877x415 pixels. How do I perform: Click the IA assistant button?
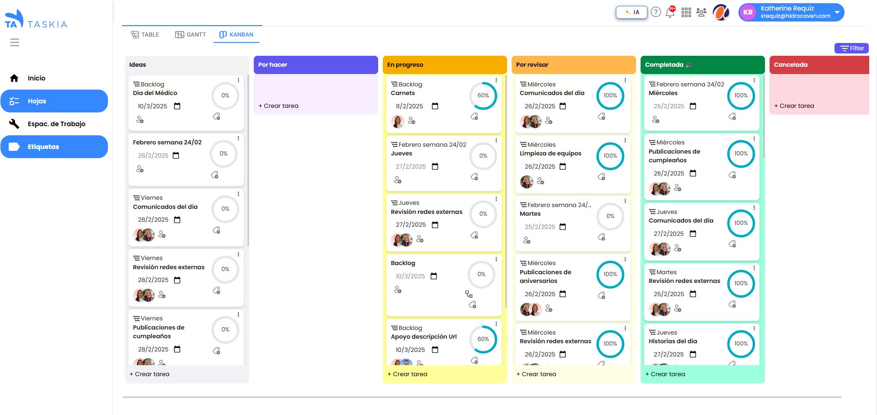click(x=631, y=12)
